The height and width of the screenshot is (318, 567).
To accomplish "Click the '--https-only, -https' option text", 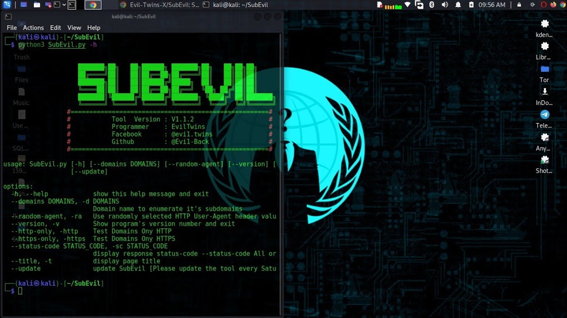I will 48,238.
